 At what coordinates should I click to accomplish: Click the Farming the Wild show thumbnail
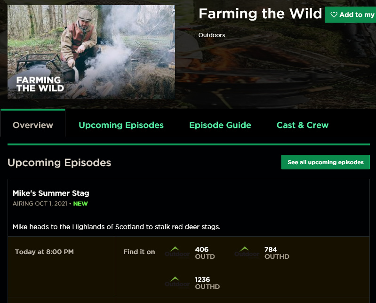[x=91, y=52]
